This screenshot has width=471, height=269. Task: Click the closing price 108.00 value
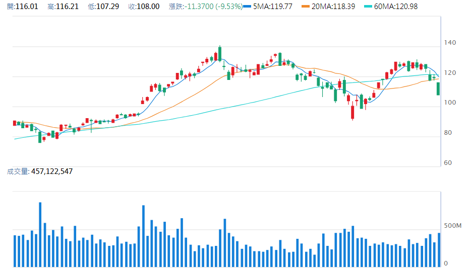click(148, 7)
